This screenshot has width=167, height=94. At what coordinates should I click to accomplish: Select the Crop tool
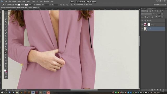(x=6, y=25)
